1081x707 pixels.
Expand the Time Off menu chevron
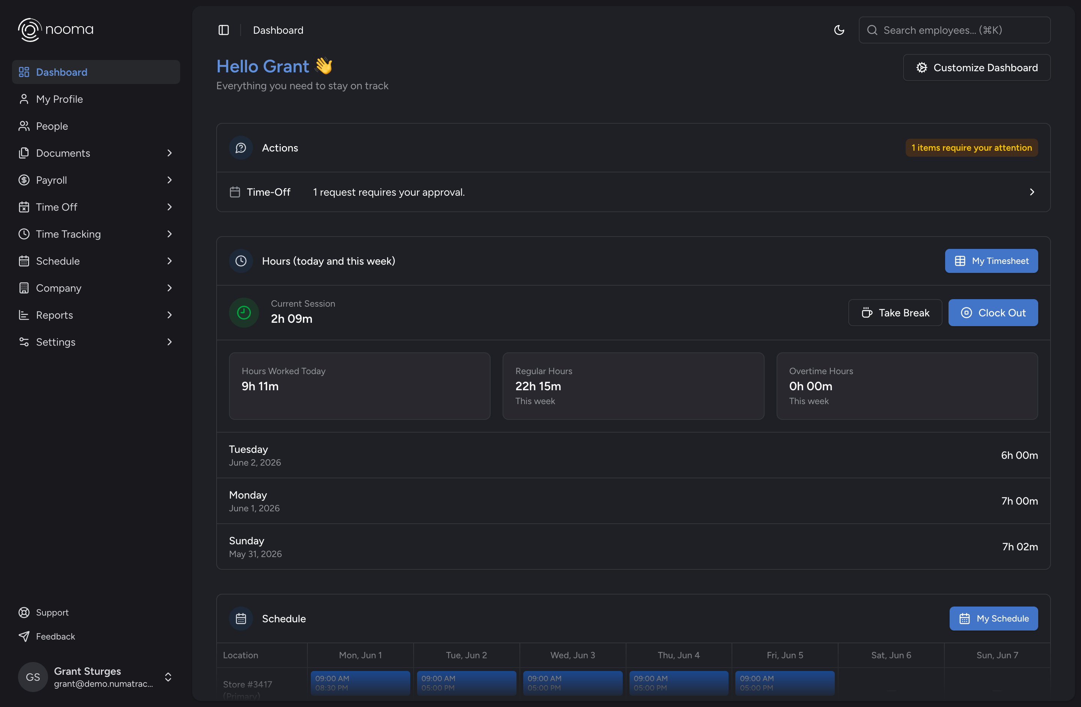pos(169,207)
